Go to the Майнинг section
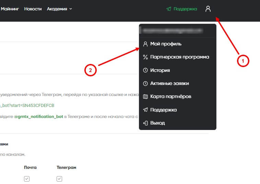Image resolution: width=260 pixels, height=184 pixels. (10, 9)
